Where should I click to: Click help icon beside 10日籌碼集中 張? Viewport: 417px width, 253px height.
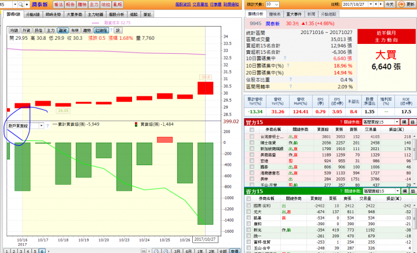285,58
